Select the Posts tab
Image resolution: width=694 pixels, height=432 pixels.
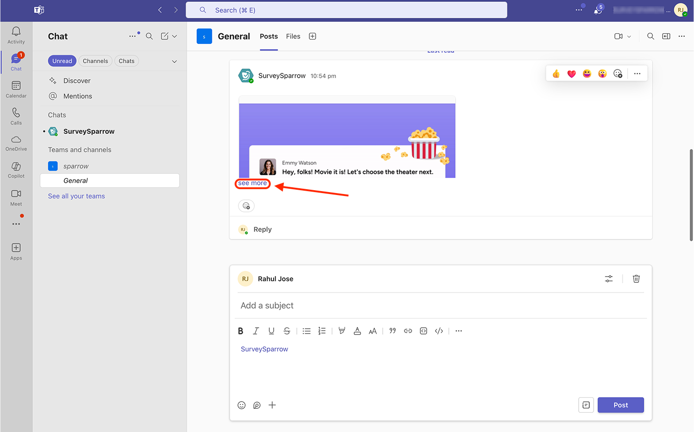pos(269,36)
